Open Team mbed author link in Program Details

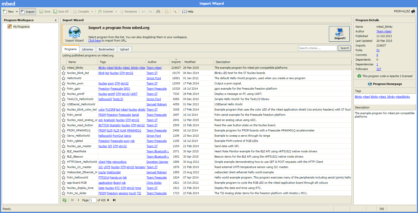point(384,31)
